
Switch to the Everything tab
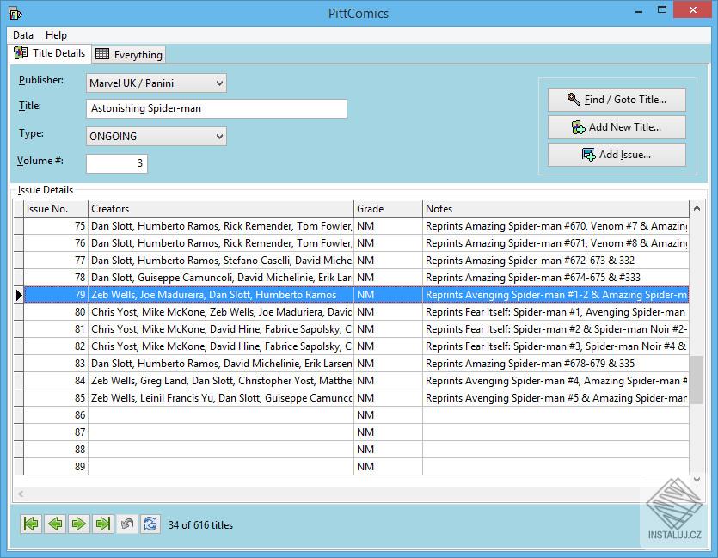(129, 54)
